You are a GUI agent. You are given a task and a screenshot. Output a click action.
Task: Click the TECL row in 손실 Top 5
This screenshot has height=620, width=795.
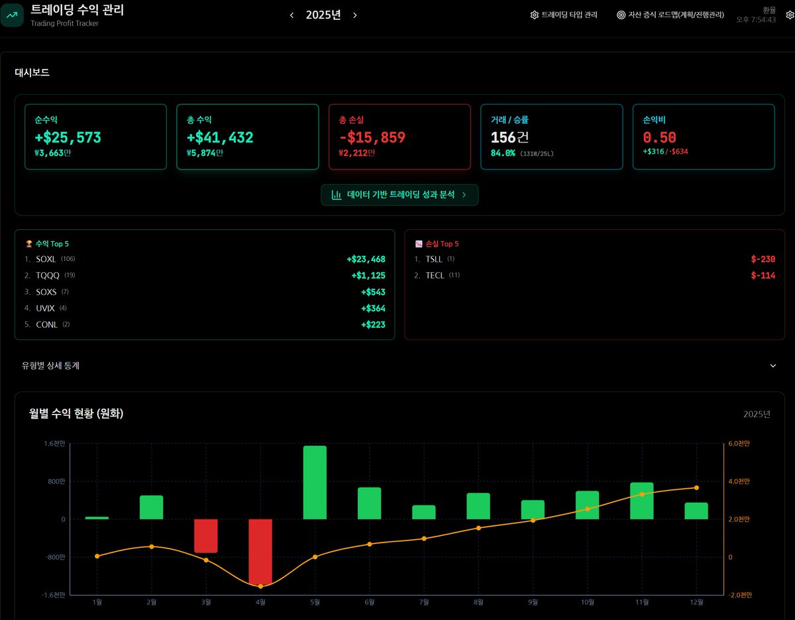pyautogui.click(x=595, y=276)
